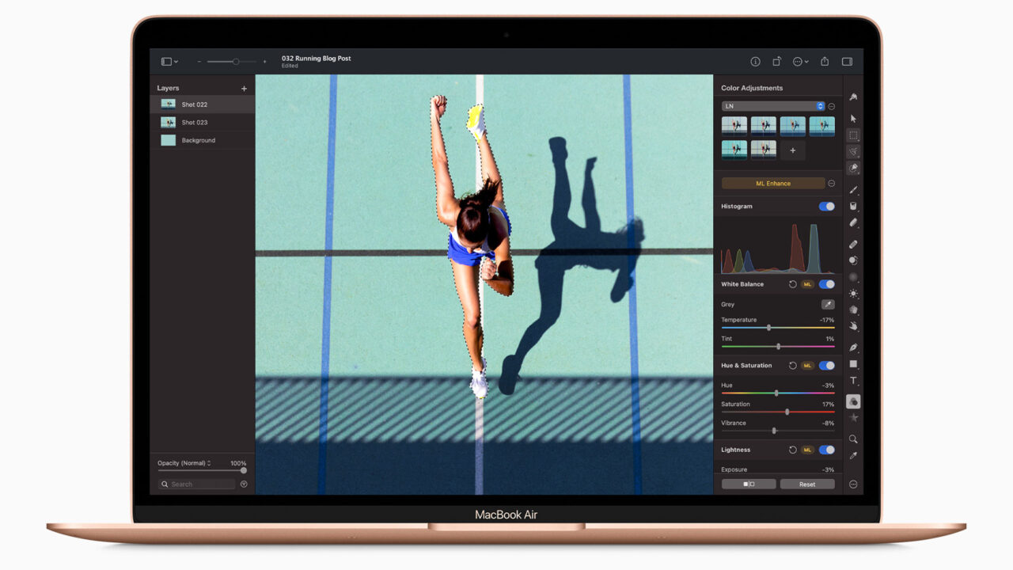Open the LN preset dropdown
Screen dimensions: 1013x570
pos(772,105)
